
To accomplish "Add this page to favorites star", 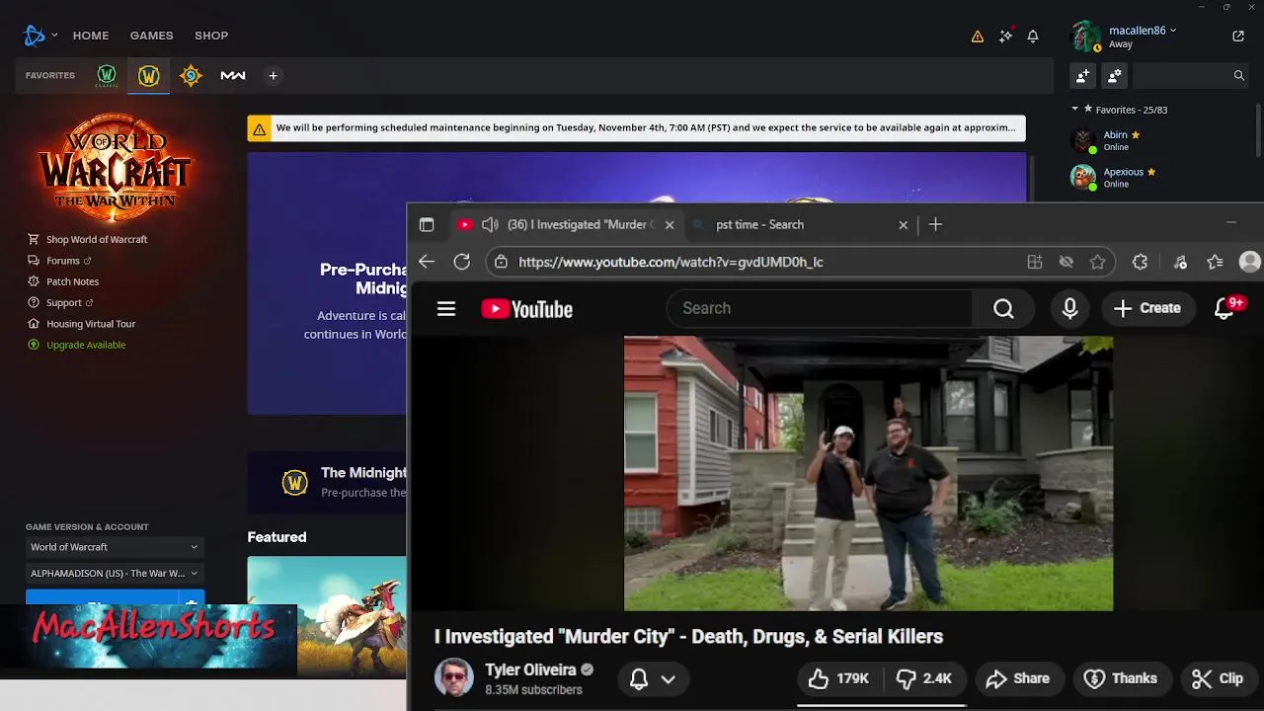I will [x=1097, y=262].
